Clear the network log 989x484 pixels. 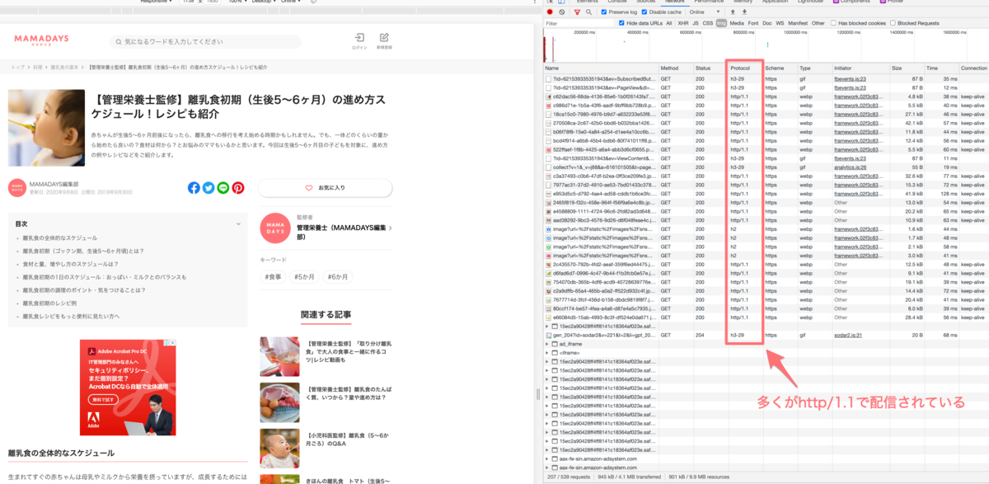click(x=562, y=12)
